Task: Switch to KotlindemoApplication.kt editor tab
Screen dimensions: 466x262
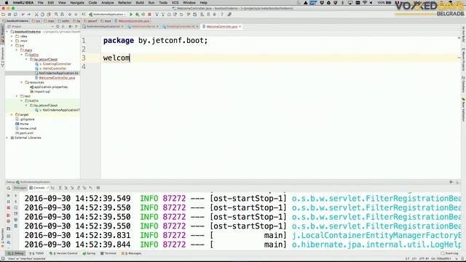Action: (x=103, y=26)
